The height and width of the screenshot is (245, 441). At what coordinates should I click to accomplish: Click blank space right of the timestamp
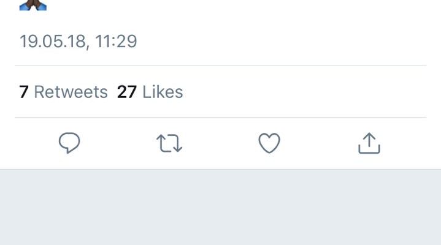tap(276, 42)
